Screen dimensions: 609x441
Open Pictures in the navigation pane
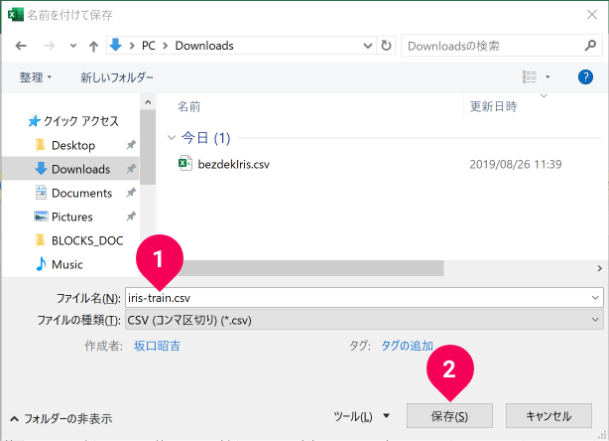[63, 217]
